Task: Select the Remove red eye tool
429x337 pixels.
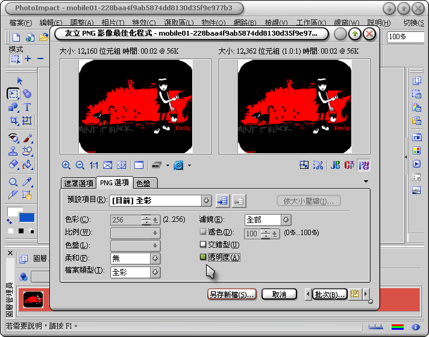Action: tap(13, 137)
